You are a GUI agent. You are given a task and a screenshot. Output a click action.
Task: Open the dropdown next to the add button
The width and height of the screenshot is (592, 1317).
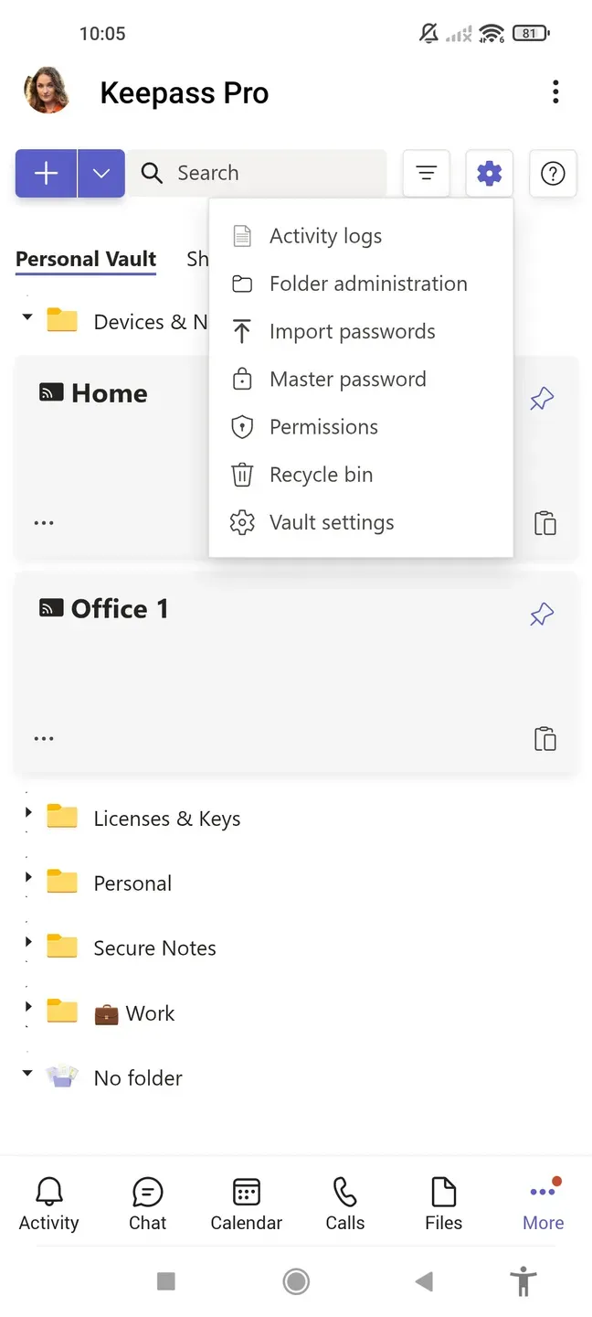[x=100, y=173]
